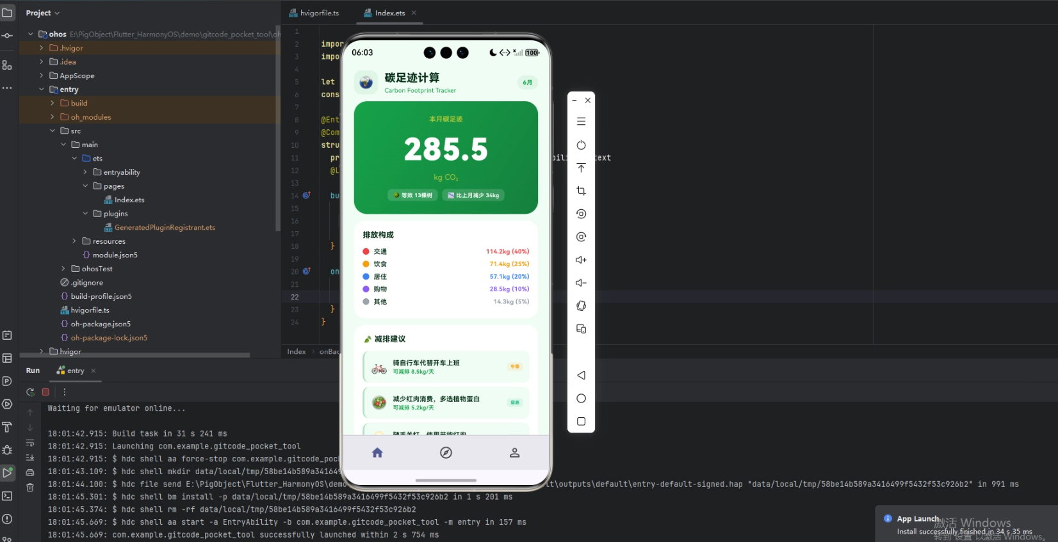The width and height of the screenshot is (1058, 542).
Task: Clear the Run console with the trash icon
Action: (x=30, y=488)
